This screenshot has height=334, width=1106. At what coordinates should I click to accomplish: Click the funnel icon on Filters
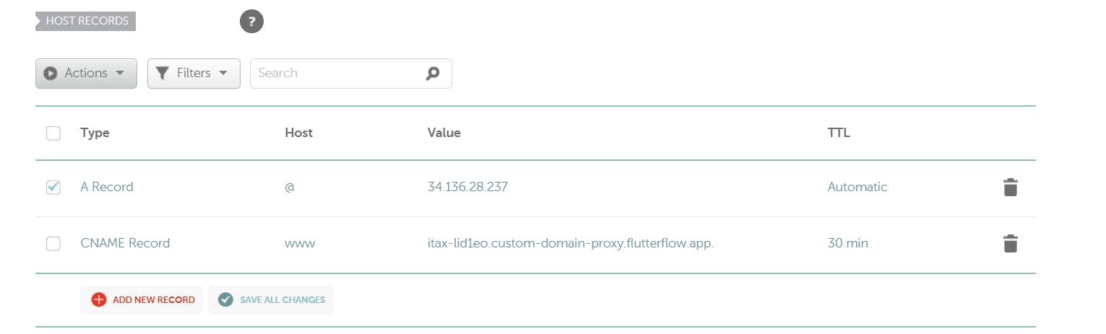click(x=163, y=74)
